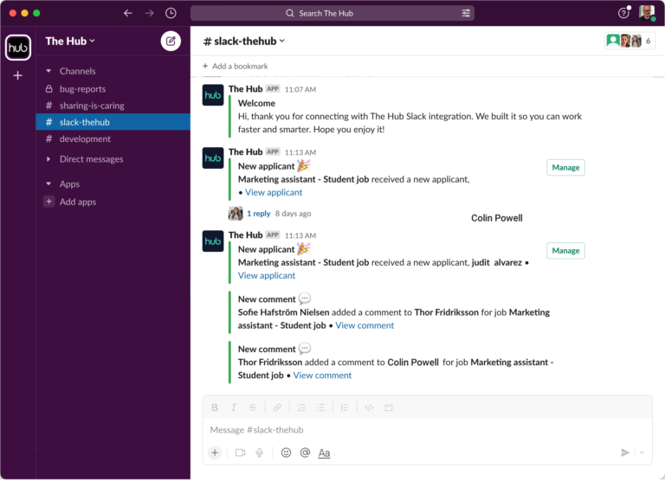Record an audio clip
The width and height of the screenshot is (665, 482).
coord(260,453)
